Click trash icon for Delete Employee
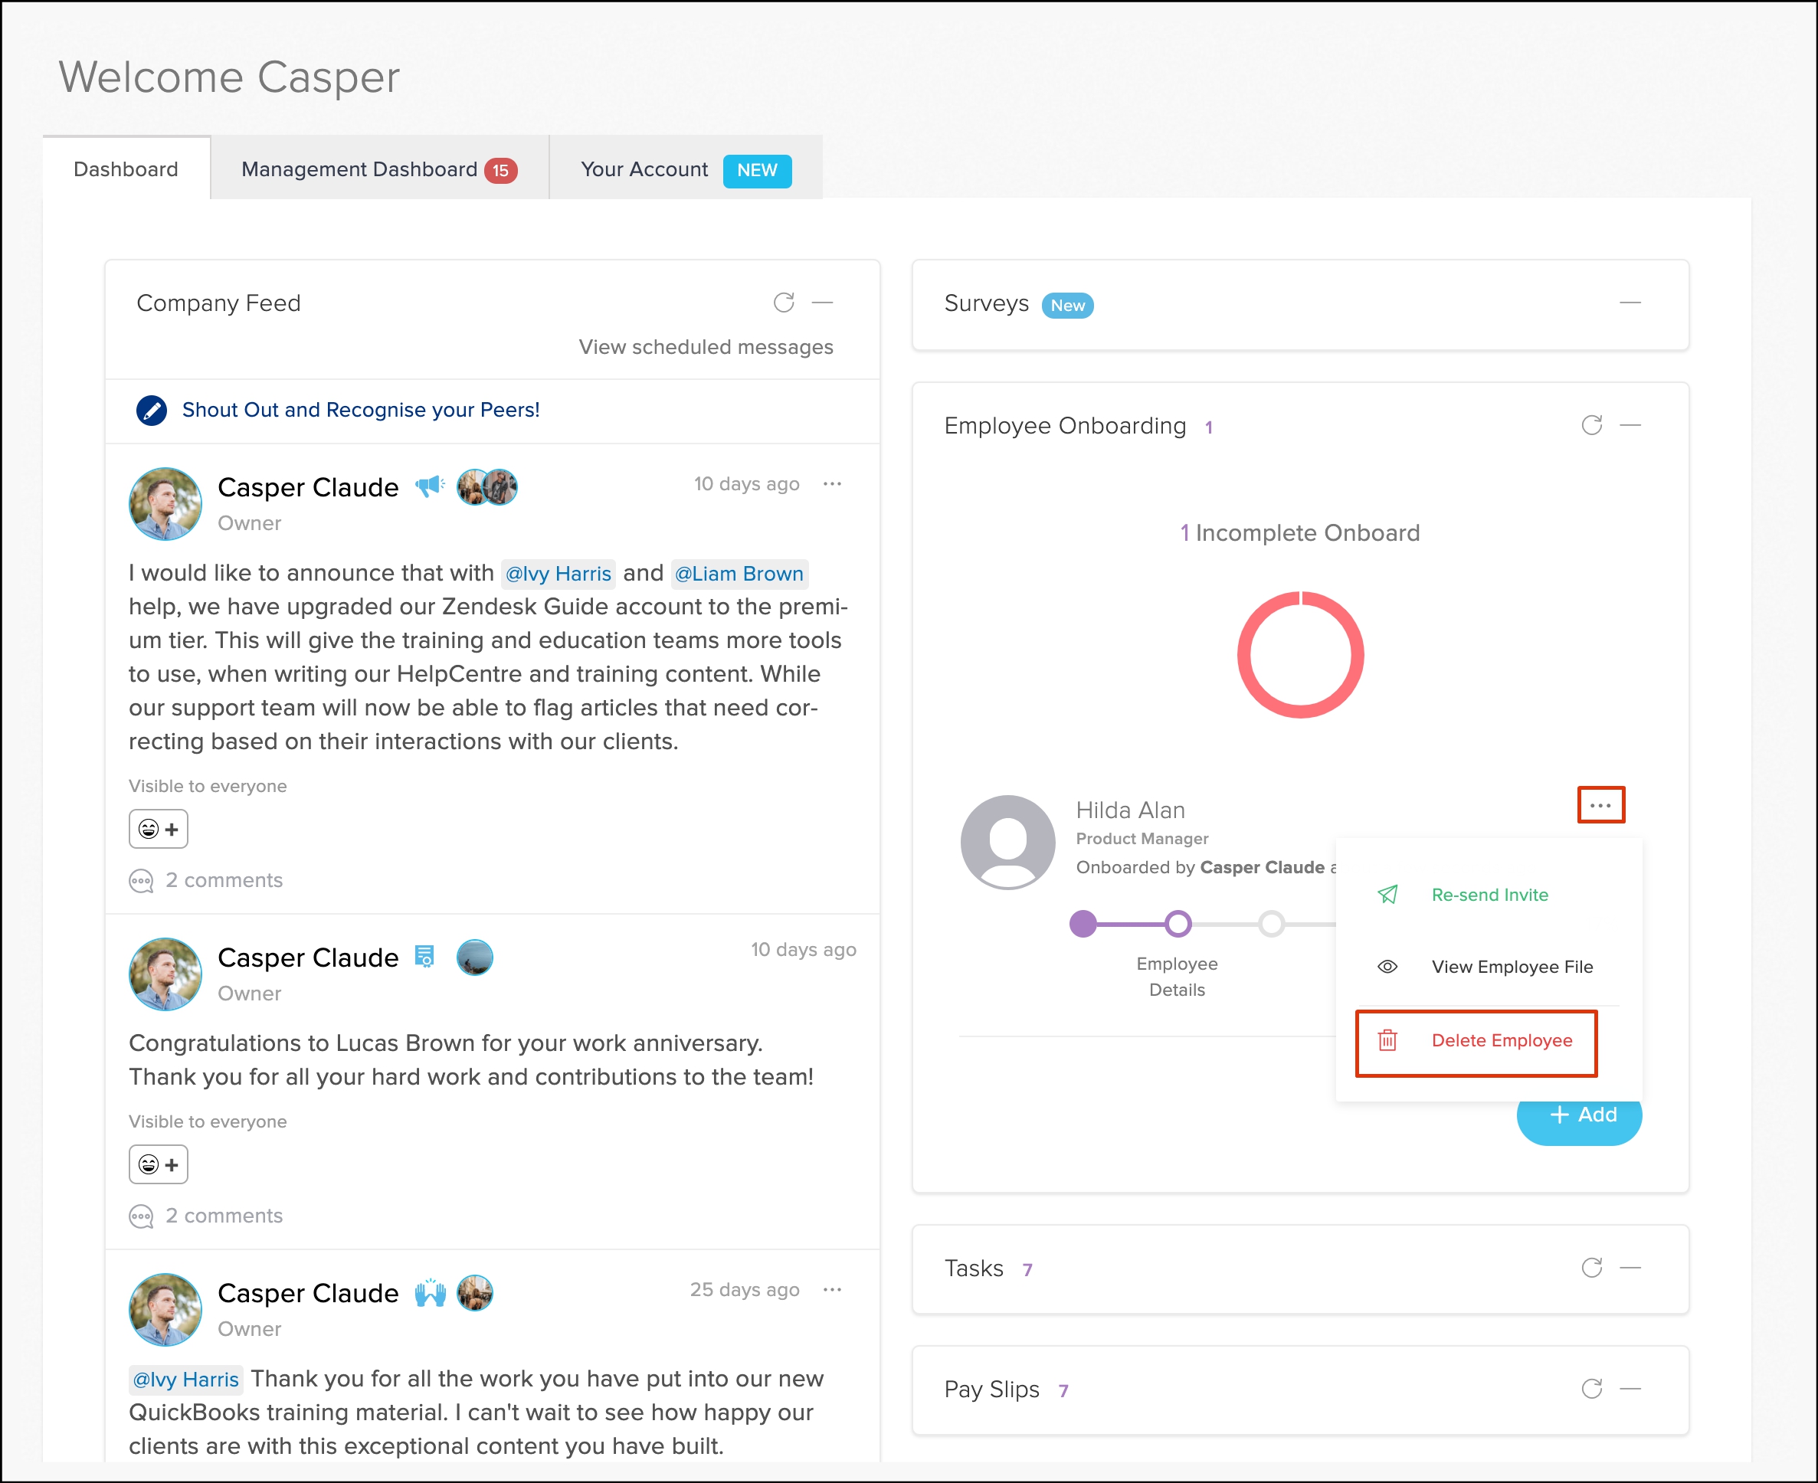This screenshot has width=1818, height=1483. pos(1387,1040)
